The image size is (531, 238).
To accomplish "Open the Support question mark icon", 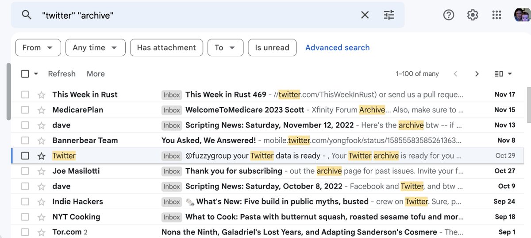I will coord(449,15).
